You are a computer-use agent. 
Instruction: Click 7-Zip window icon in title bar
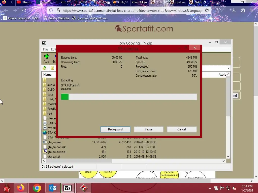44,43
